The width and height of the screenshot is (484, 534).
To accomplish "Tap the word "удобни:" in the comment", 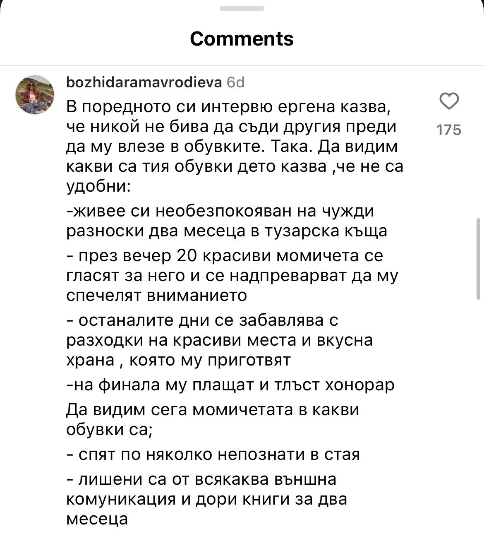I will 99,186.
